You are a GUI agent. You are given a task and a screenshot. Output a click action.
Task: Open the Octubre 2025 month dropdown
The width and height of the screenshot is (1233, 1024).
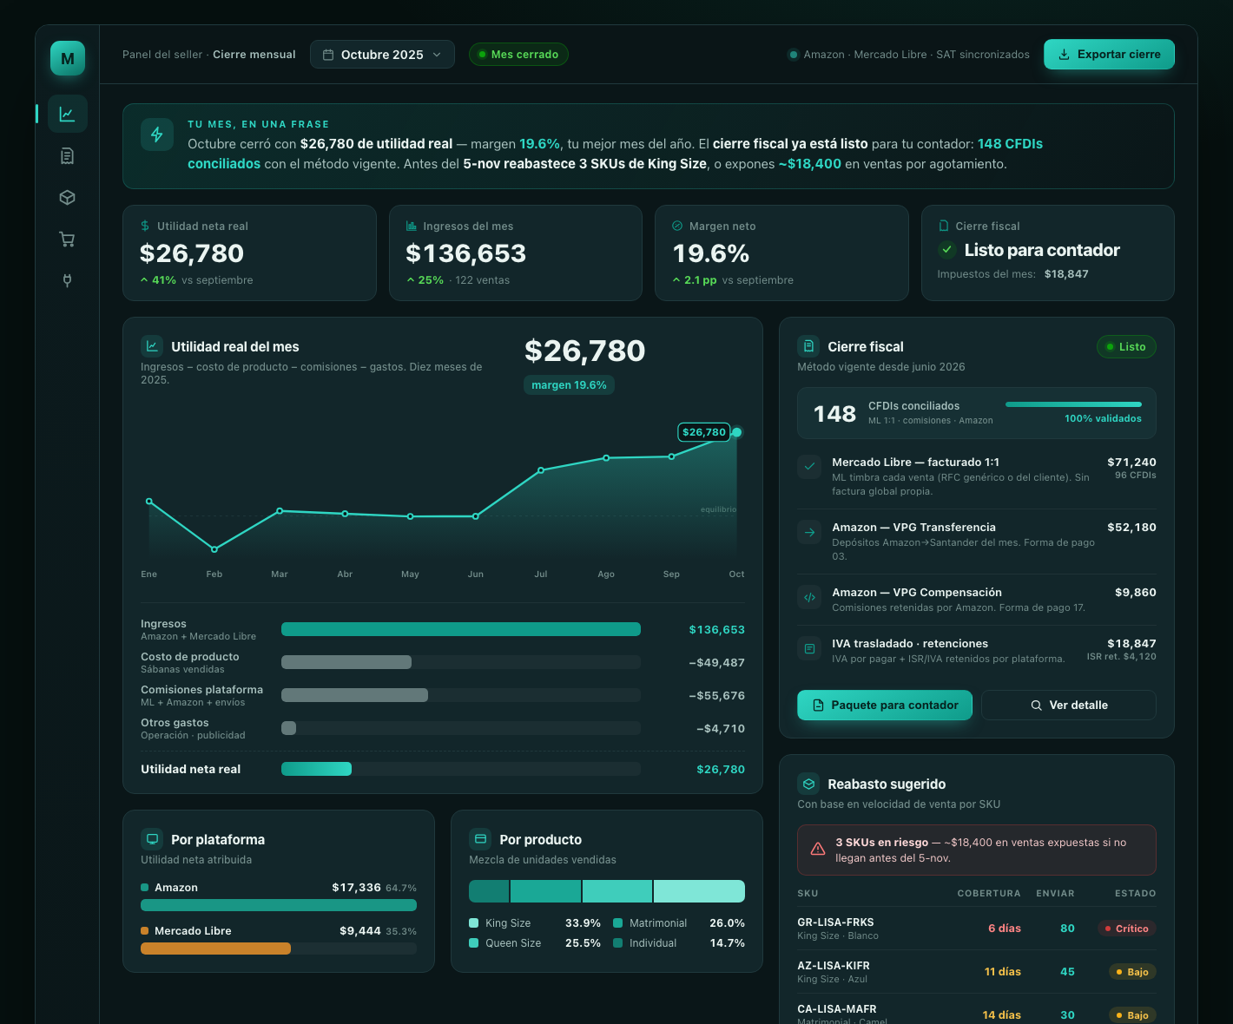(x=382, y=55)
